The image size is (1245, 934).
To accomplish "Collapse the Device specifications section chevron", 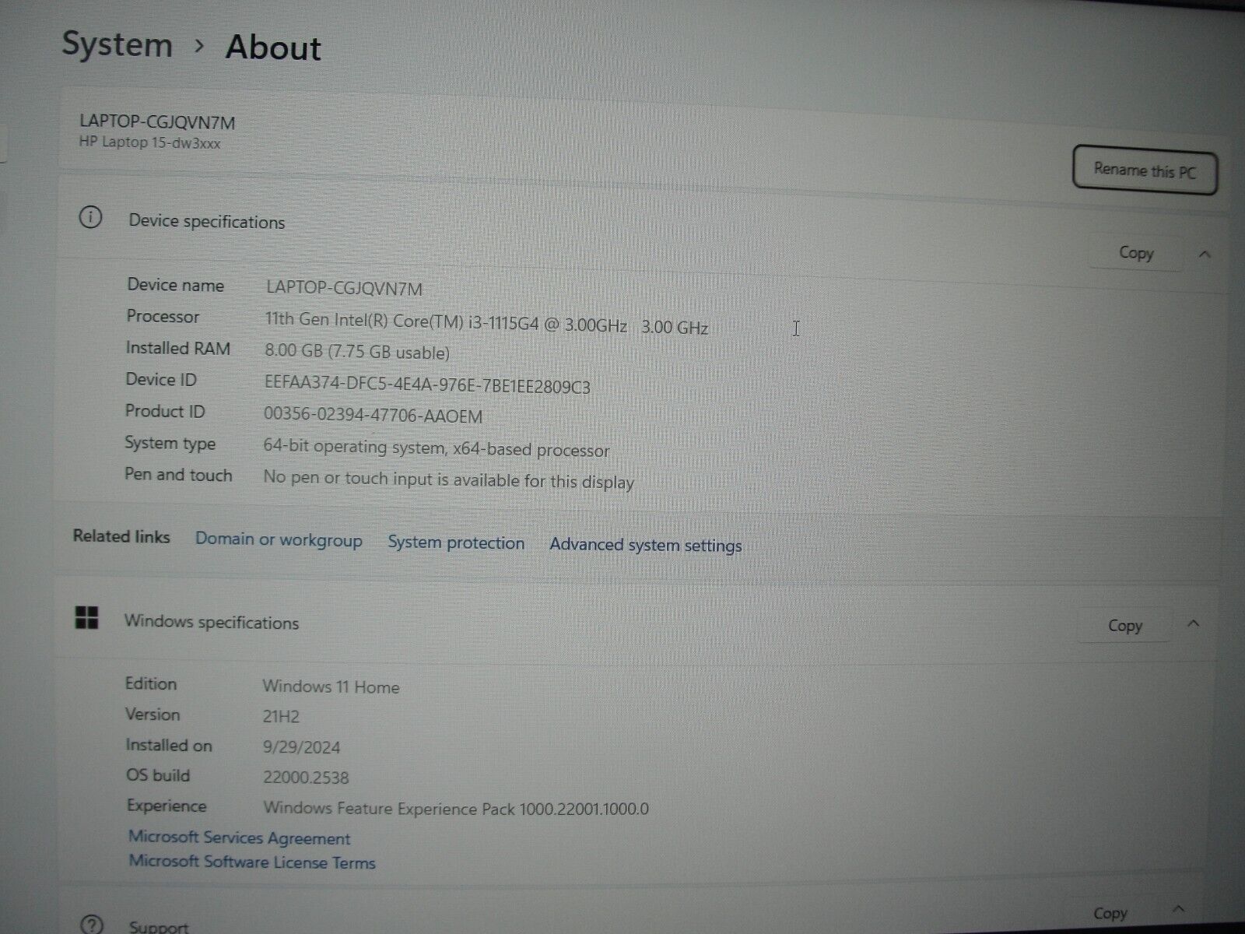I will click(x=1205, y=255).
